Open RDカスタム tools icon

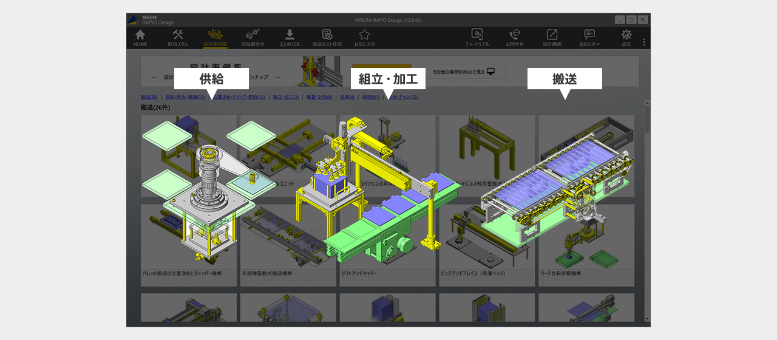click(x=178, y=38)
